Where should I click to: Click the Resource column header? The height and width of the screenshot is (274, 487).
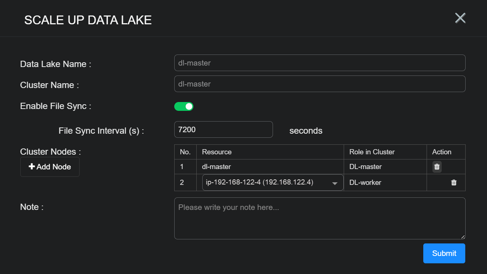click(x=217, y=152)
